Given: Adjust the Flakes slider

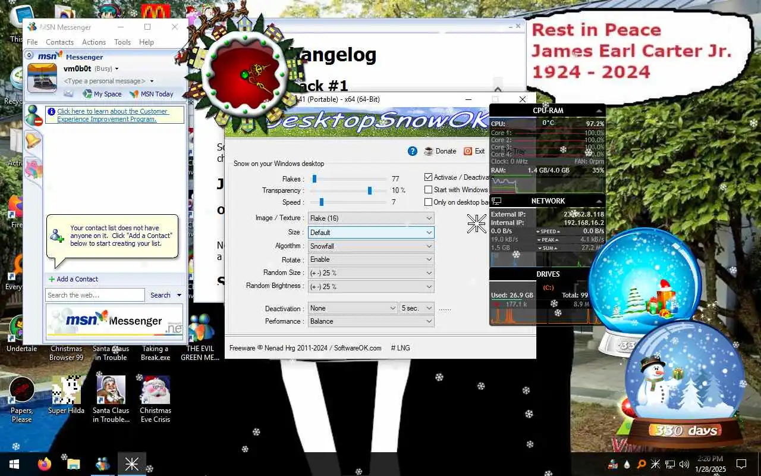Looking at the screenshot, I should pos(348,178).
